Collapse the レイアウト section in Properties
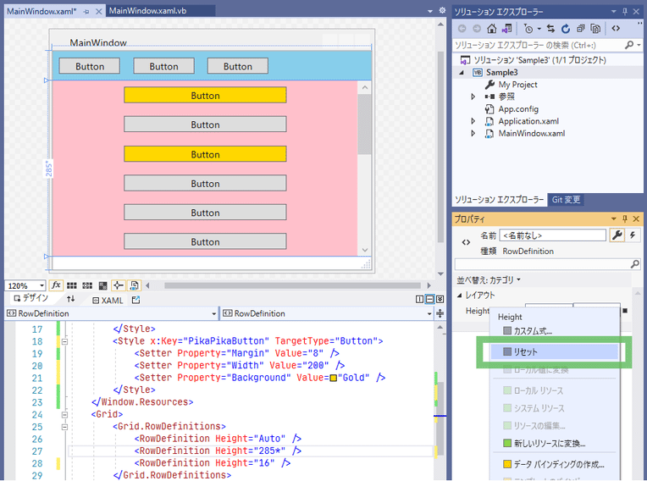The width and height of the screenshot is (647, 481). [461, 296]
